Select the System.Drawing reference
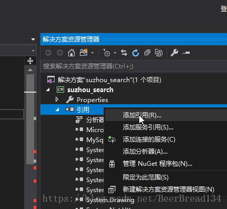Viewport: 227px width, 209px height. (110, 200)
